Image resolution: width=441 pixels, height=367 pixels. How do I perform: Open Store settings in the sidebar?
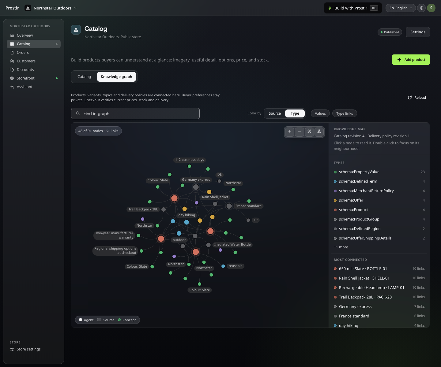(x=34, y=349)
